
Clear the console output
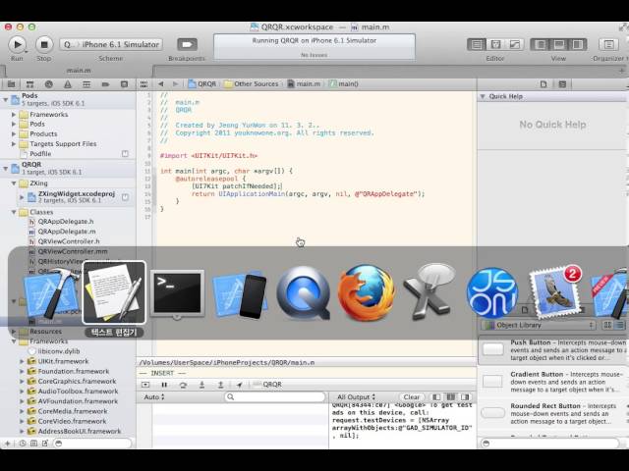pos(411,397)
